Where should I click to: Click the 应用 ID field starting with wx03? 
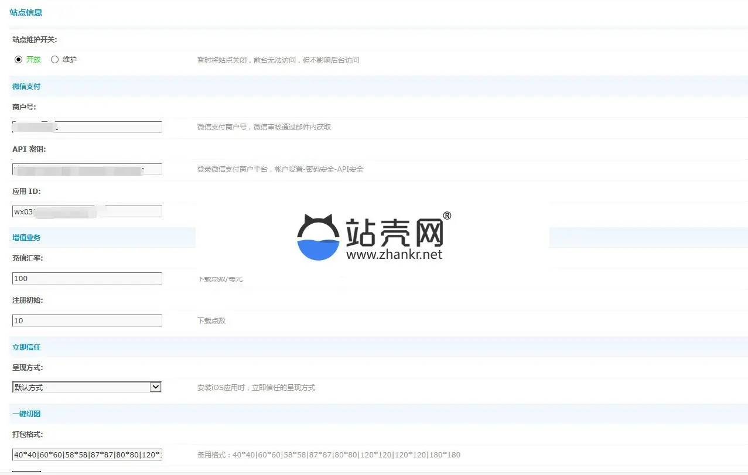click(87, 211)
